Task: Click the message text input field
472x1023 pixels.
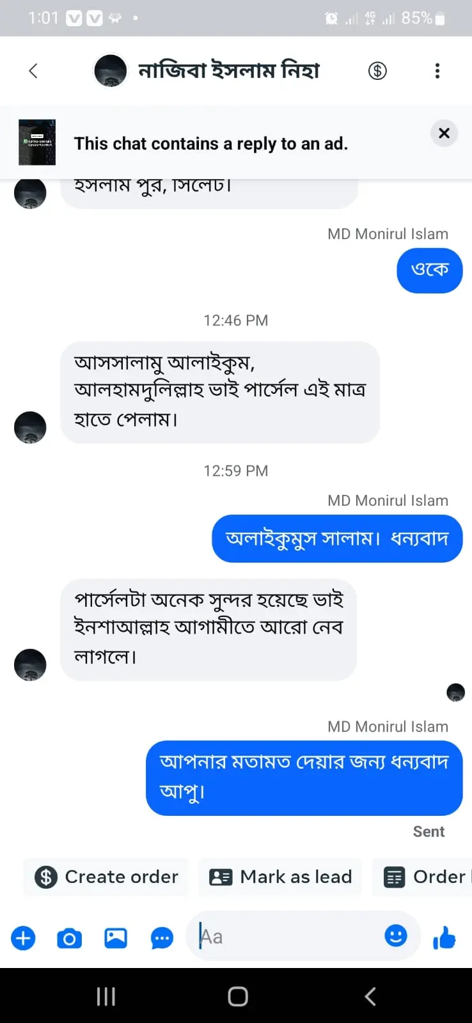Action: [x=288, y=937]
